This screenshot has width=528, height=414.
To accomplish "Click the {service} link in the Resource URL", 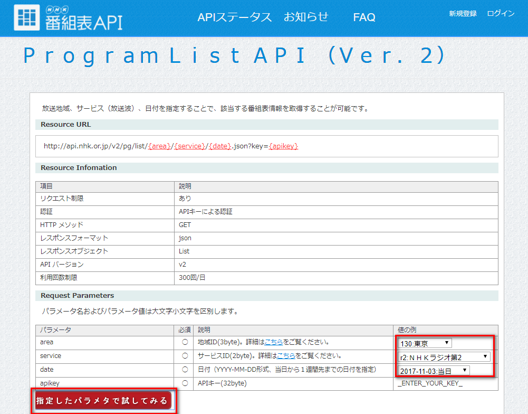I will point(188,147).
